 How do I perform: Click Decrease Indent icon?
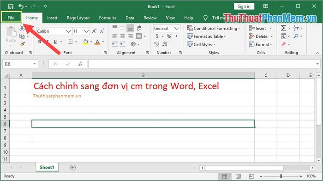click(x=115, y=44)
